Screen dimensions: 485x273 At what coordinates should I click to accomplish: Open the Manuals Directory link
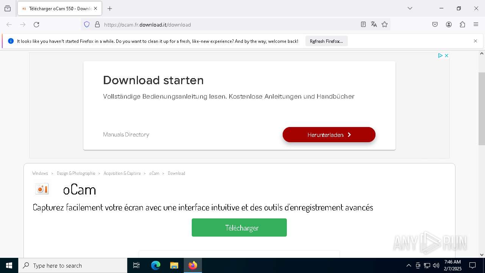126,135
